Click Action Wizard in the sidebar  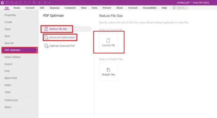tap(12, 57)
